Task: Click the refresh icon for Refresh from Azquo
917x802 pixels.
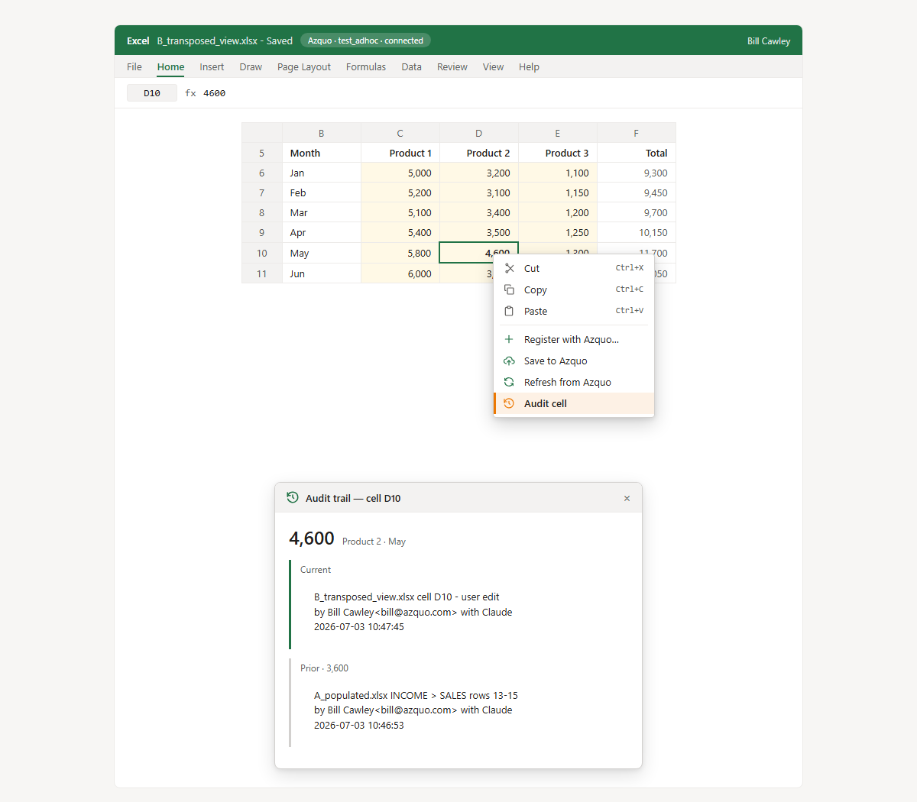Action: (x=510, y=382)
